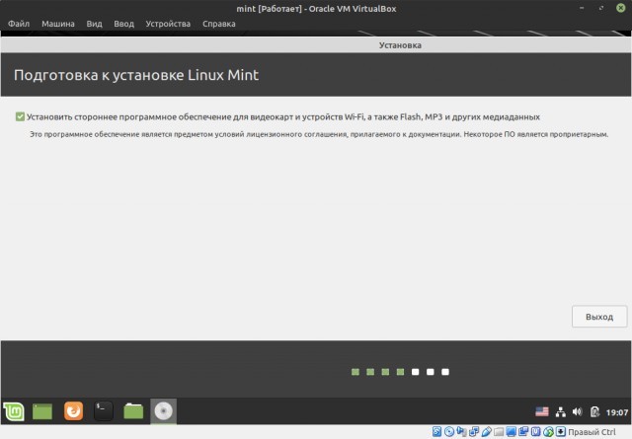Click the heading Подготовка к установке Linux Mint

136,75
